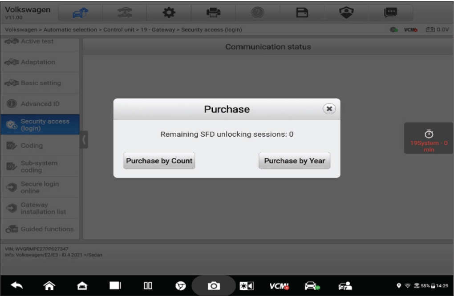The image size is (454, 296).
Task: Click Control unit in breadcrumb
Action: (119, 30)
